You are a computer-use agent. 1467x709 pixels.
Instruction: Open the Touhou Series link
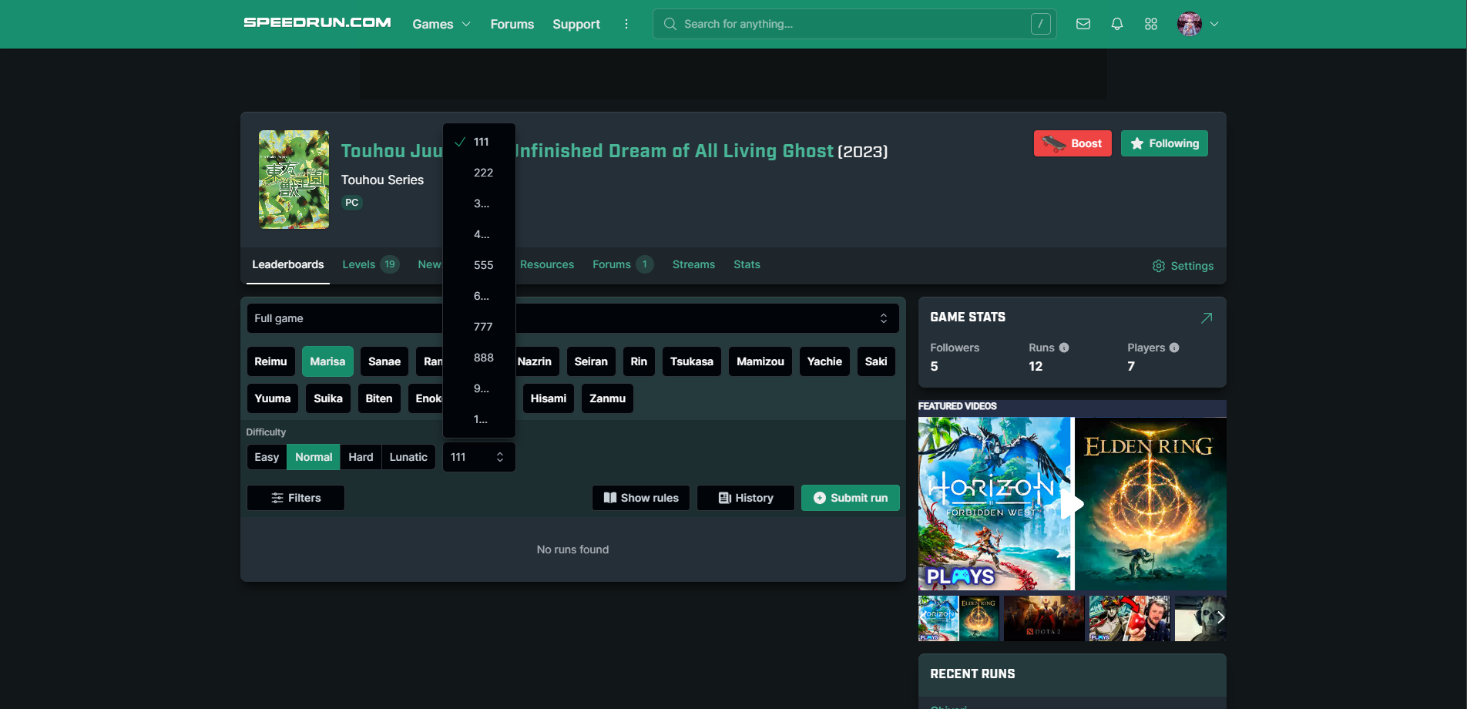click(x=382, y=180)
